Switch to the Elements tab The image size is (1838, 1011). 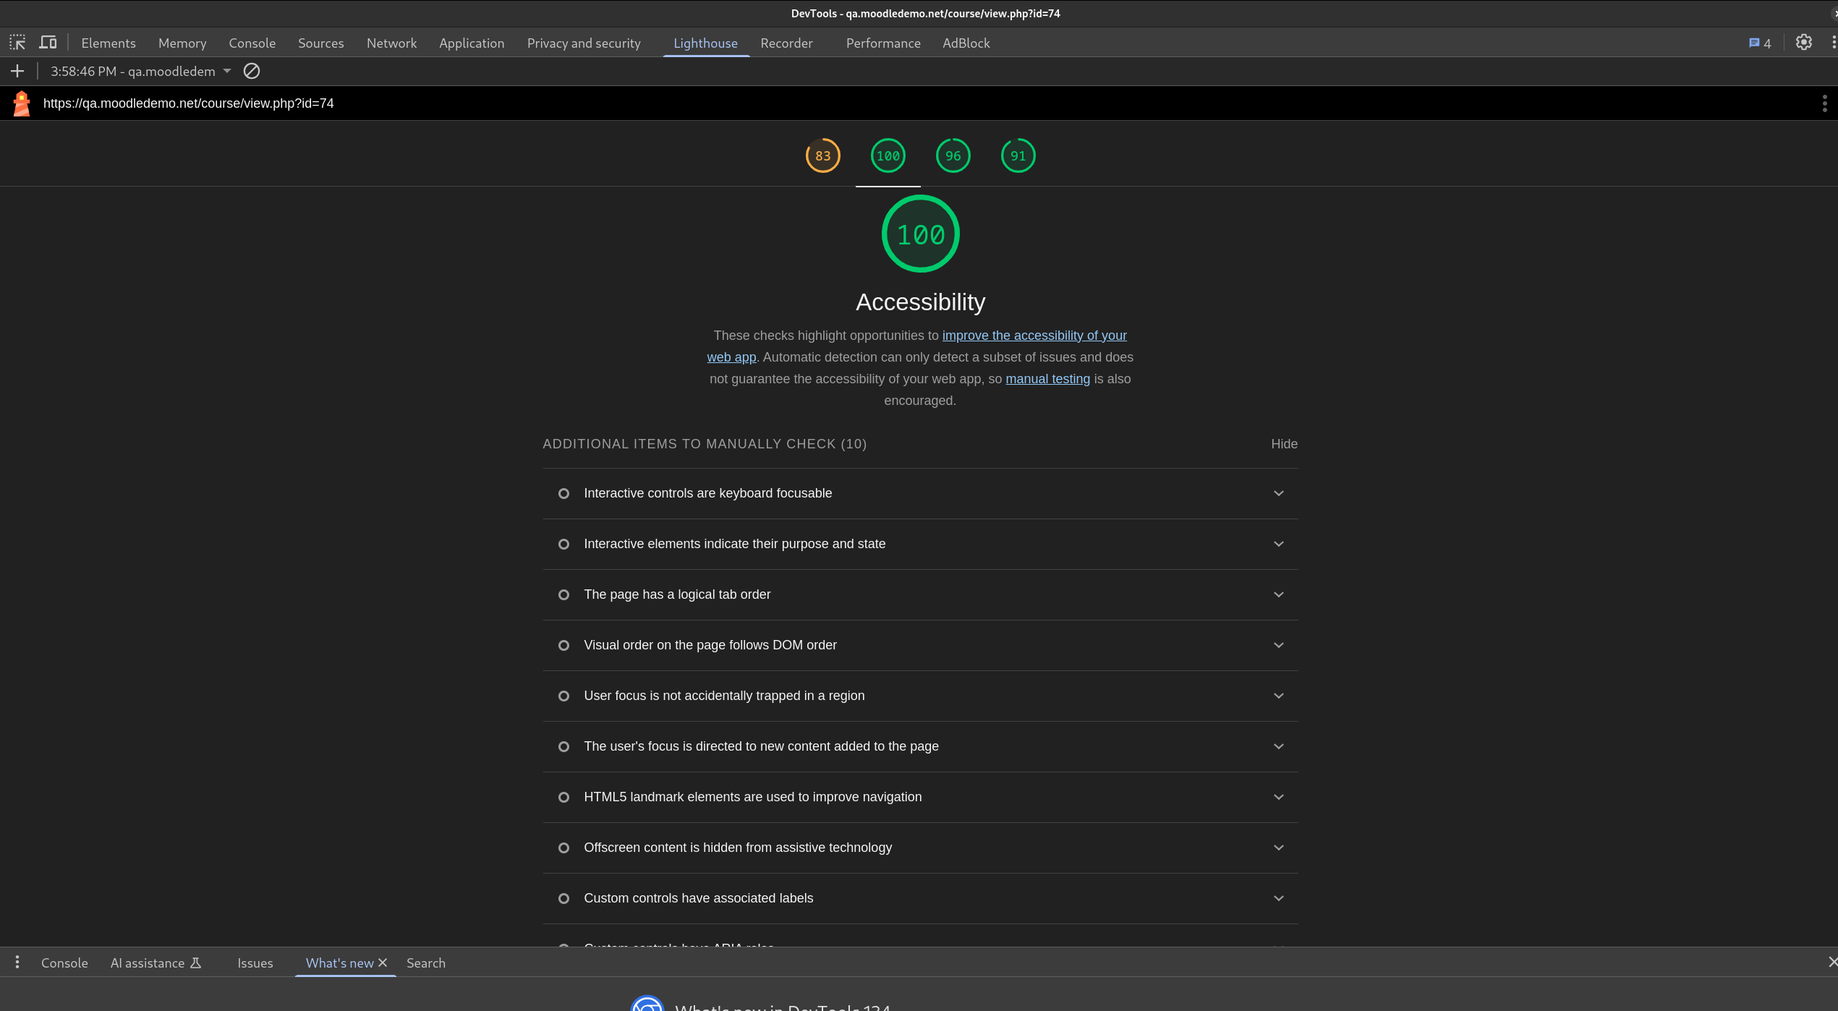coord(109,43)
